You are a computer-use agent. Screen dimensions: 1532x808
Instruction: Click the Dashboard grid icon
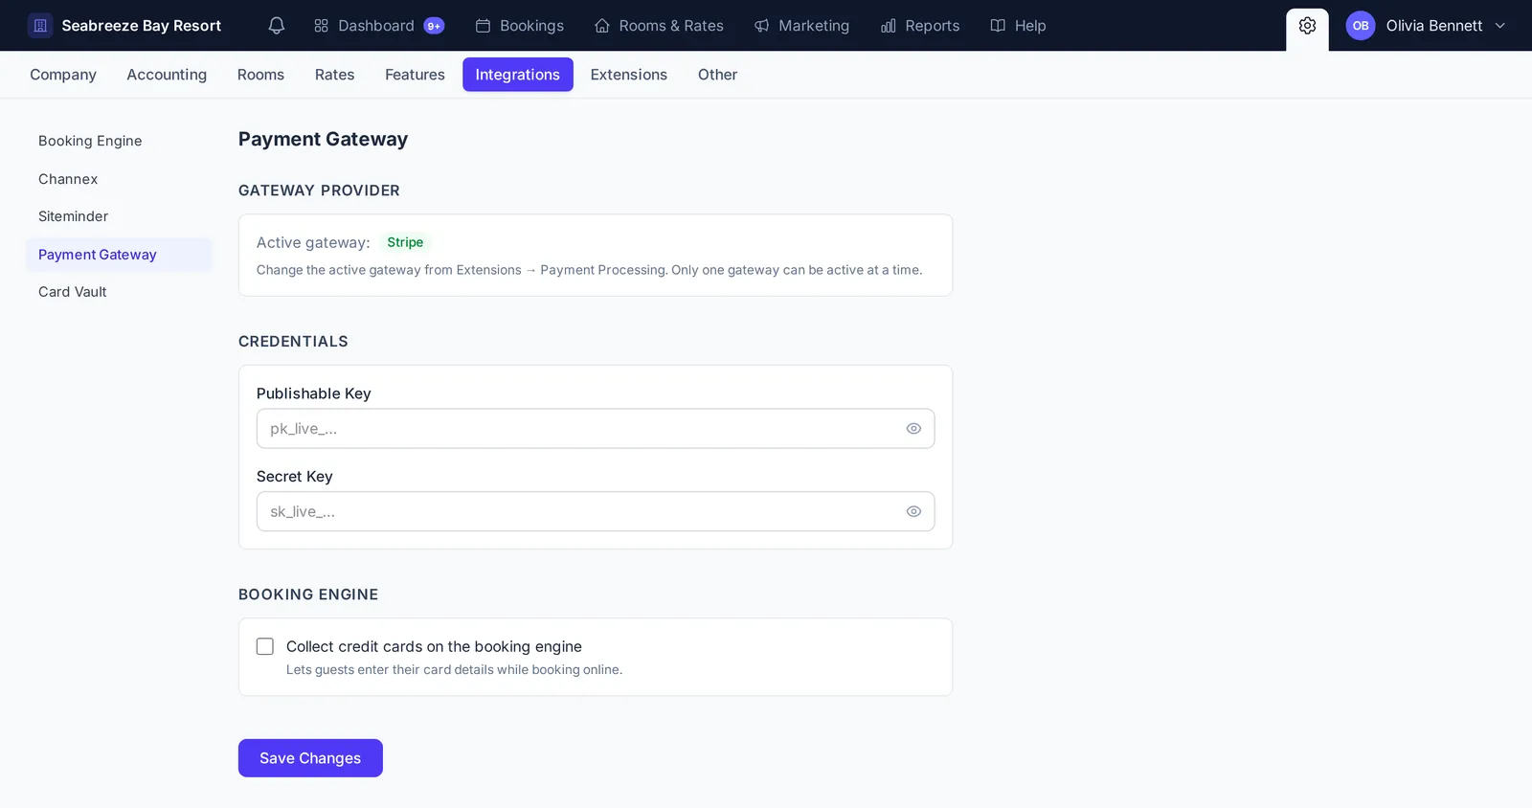click(x=322, y=26)
